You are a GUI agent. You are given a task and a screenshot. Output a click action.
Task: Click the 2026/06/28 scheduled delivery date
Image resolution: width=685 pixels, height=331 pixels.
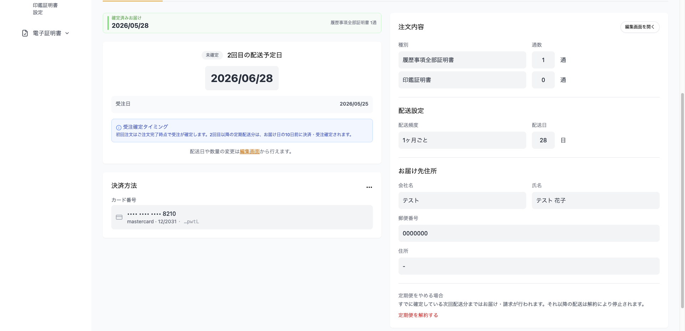pyautogui.click(x=242, y=78)
